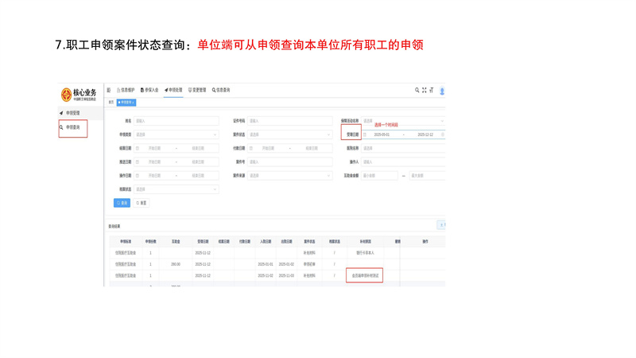
Task: Click the 重置 button
Action: 142,203
